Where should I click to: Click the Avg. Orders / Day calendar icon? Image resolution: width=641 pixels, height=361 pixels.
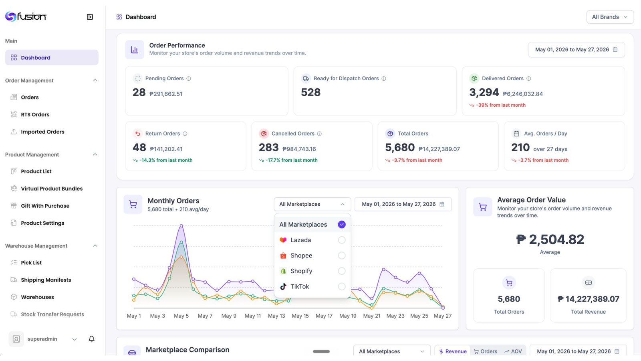tap(516, 134)
